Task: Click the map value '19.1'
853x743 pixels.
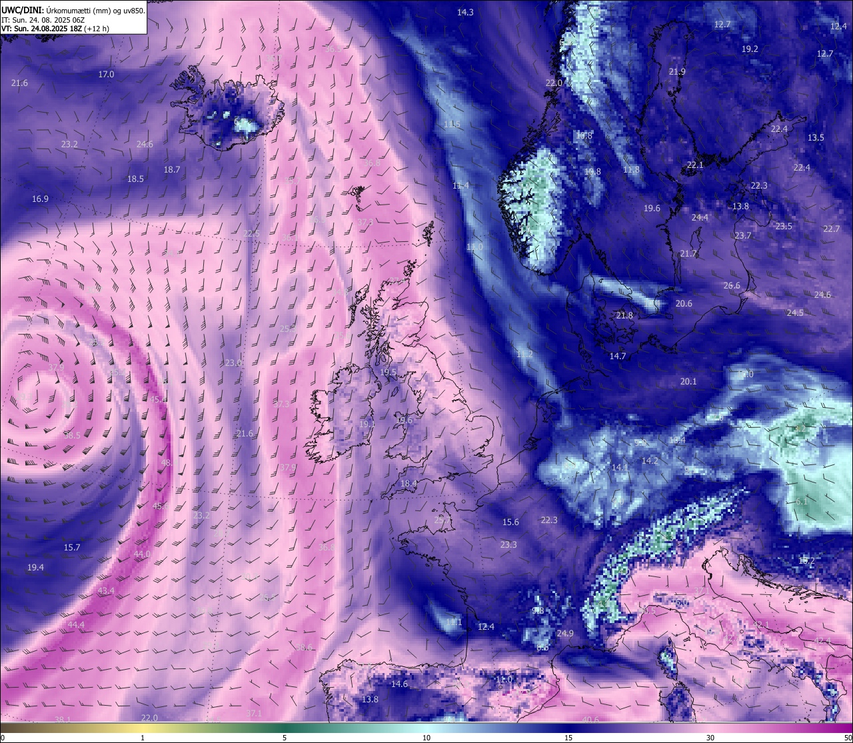Action: 367,424
